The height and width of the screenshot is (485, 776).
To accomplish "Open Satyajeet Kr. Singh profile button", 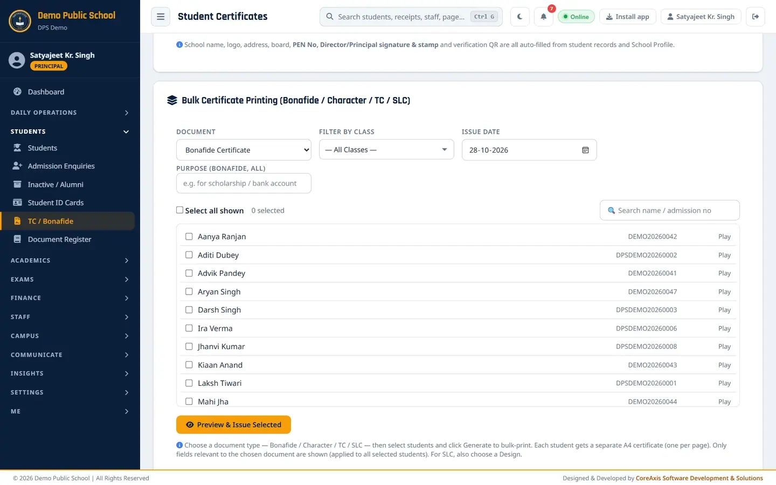I will (701, 17).
